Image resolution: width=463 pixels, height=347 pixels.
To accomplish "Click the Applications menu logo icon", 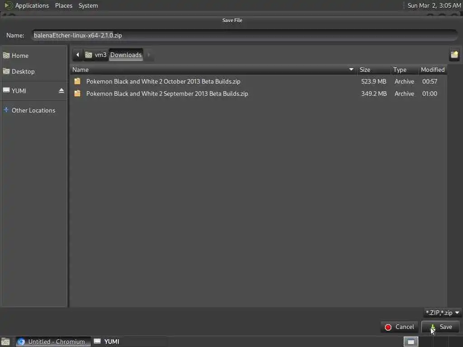I will click(8, 5).
